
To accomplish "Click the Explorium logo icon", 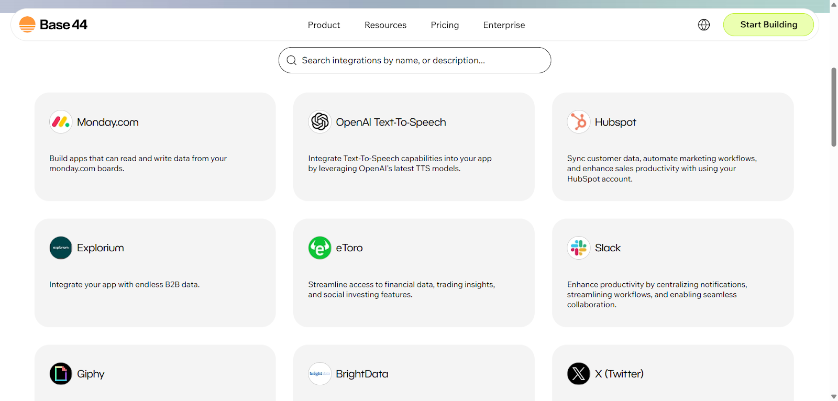I will coord(61,248).
